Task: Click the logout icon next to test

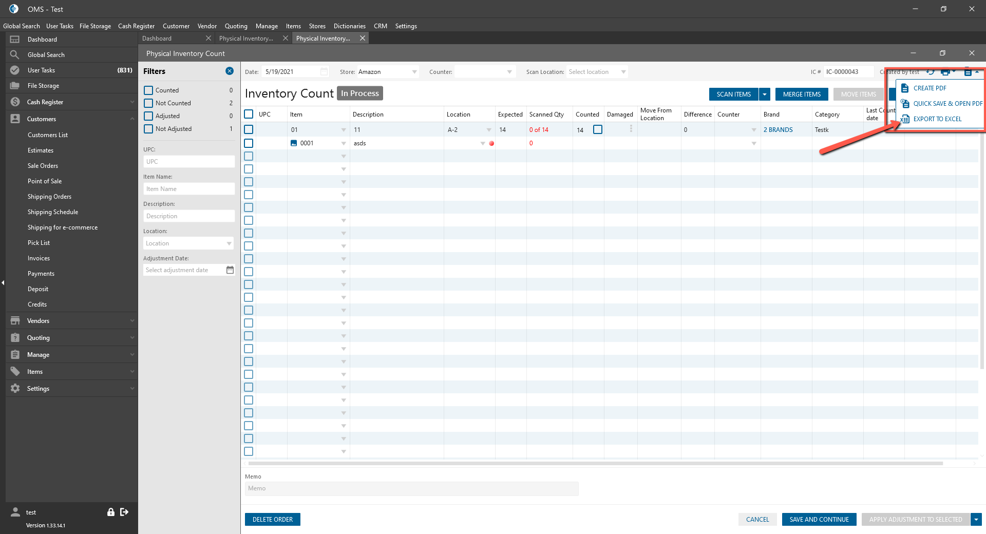Action: (124, 512)
